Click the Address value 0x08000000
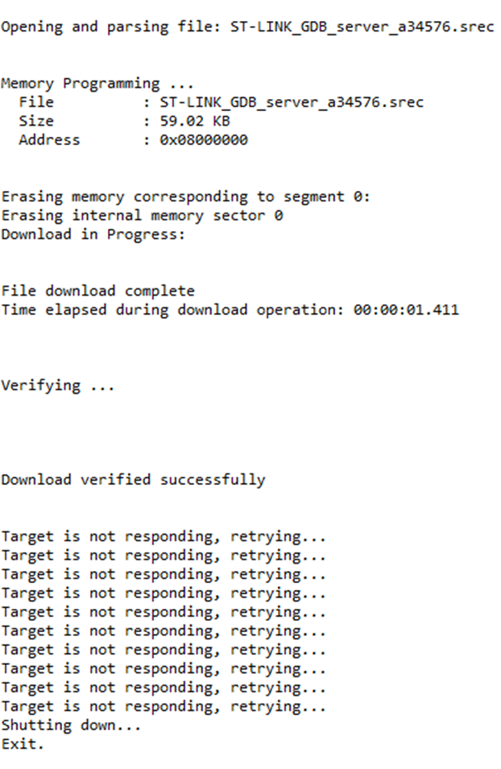The width and height of the screenshot is (501, 769). coord(204,140)
